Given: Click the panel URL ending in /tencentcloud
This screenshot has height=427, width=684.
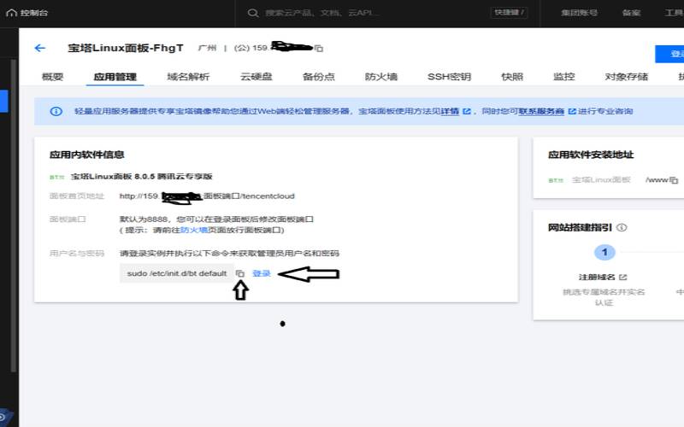Looking at the screenshot, I should 207,196.
